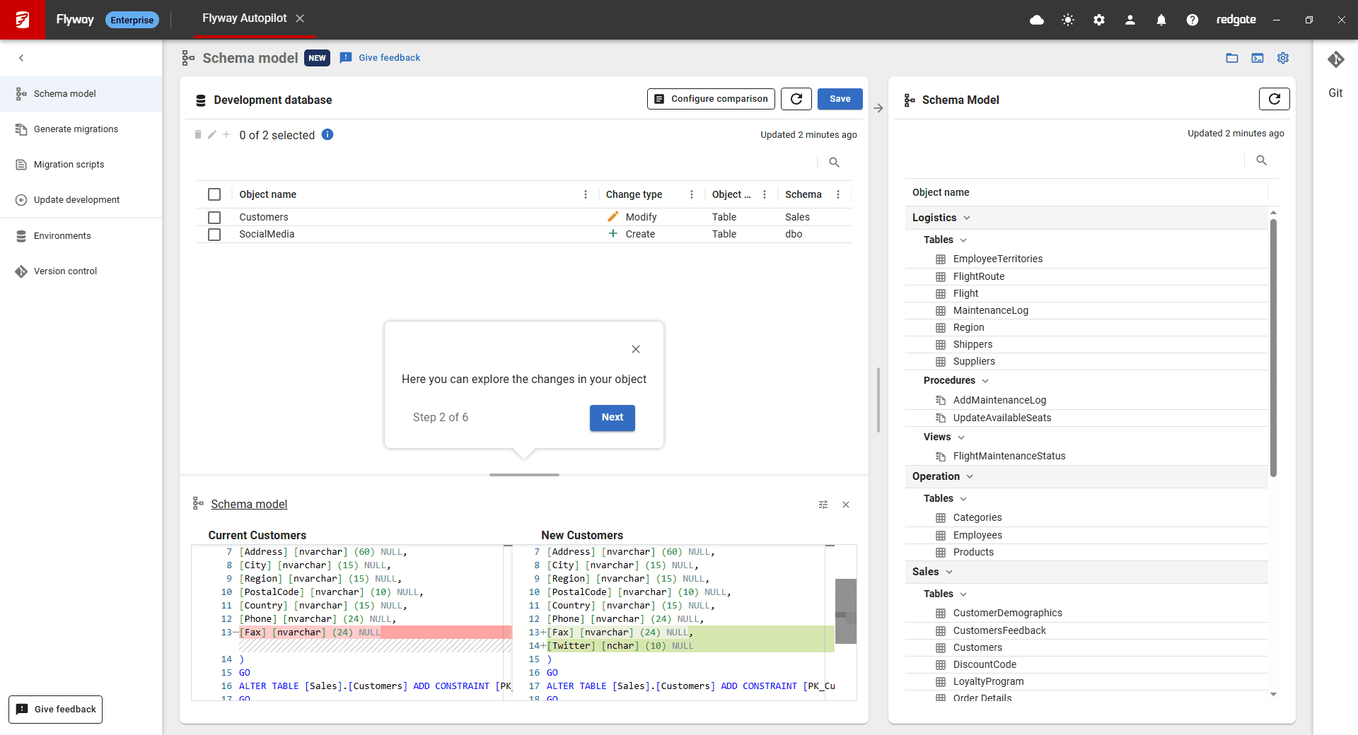
Task: Open Schema column options menu
Action: coord(838,194)
